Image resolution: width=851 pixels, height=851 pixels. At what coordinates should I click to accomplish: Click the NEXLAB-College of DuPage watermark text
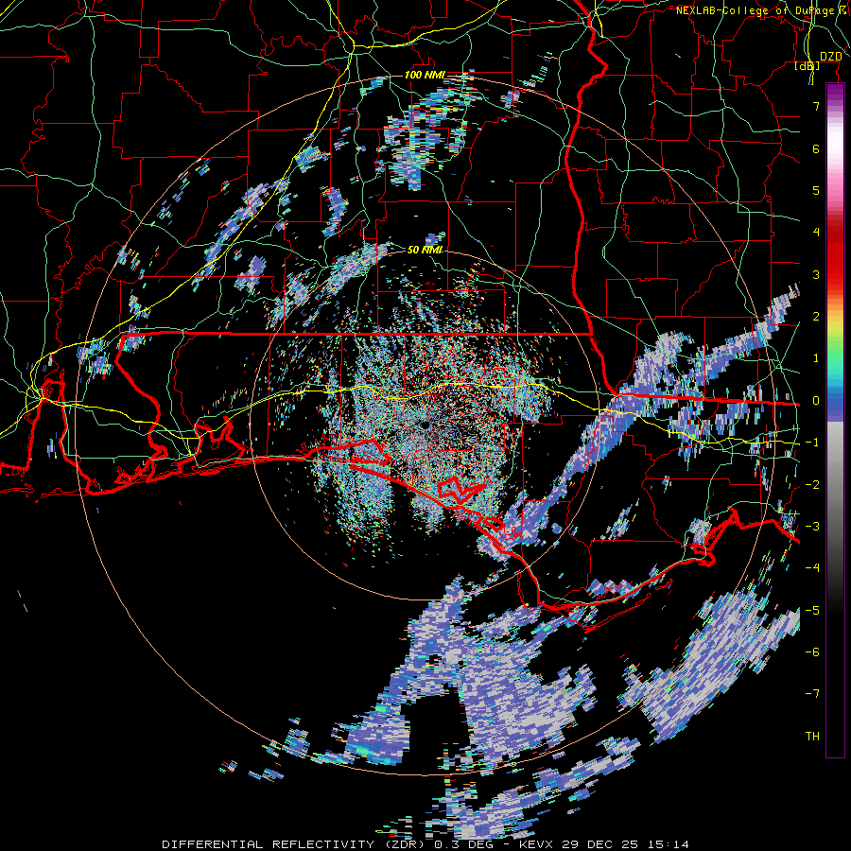761,10
